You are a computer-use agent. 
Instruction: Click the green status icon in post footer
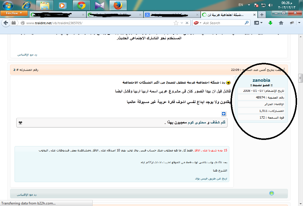tap(272, 193)
